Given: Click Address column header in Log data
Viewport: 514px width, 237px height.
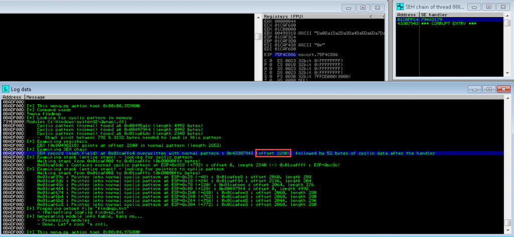Looking at the screenshot, I should (12, 97).
